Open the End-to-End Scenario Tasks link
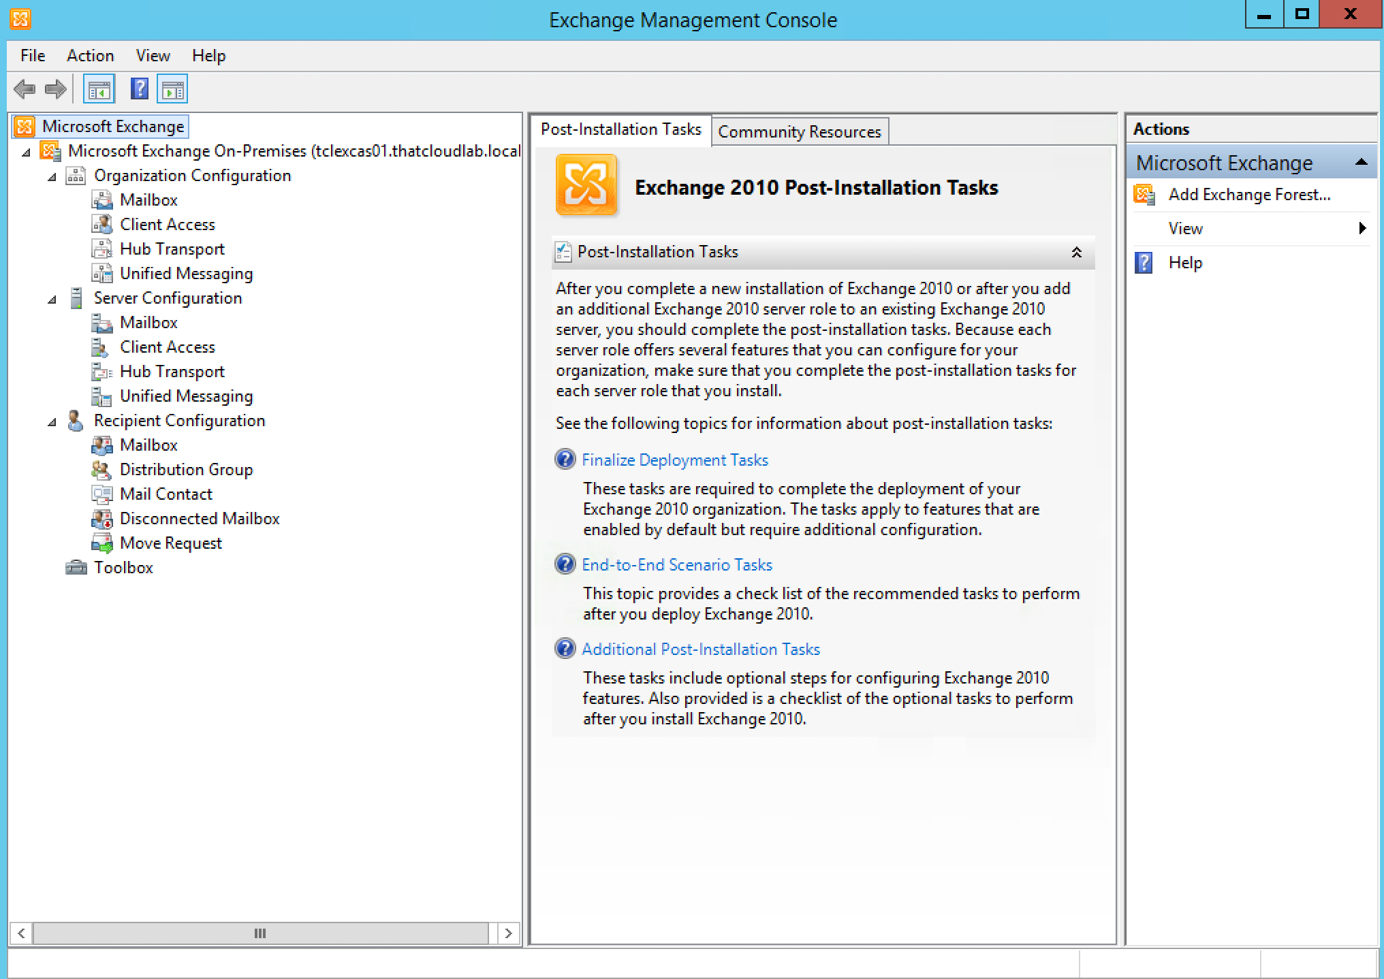 click(676, 565)
